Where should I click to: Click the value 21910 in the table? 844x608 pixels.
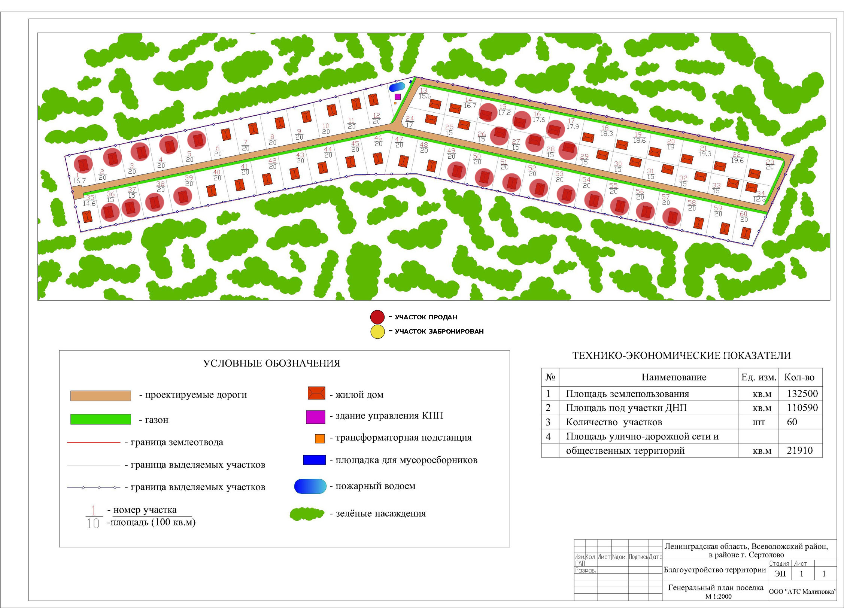click(800, 450)
